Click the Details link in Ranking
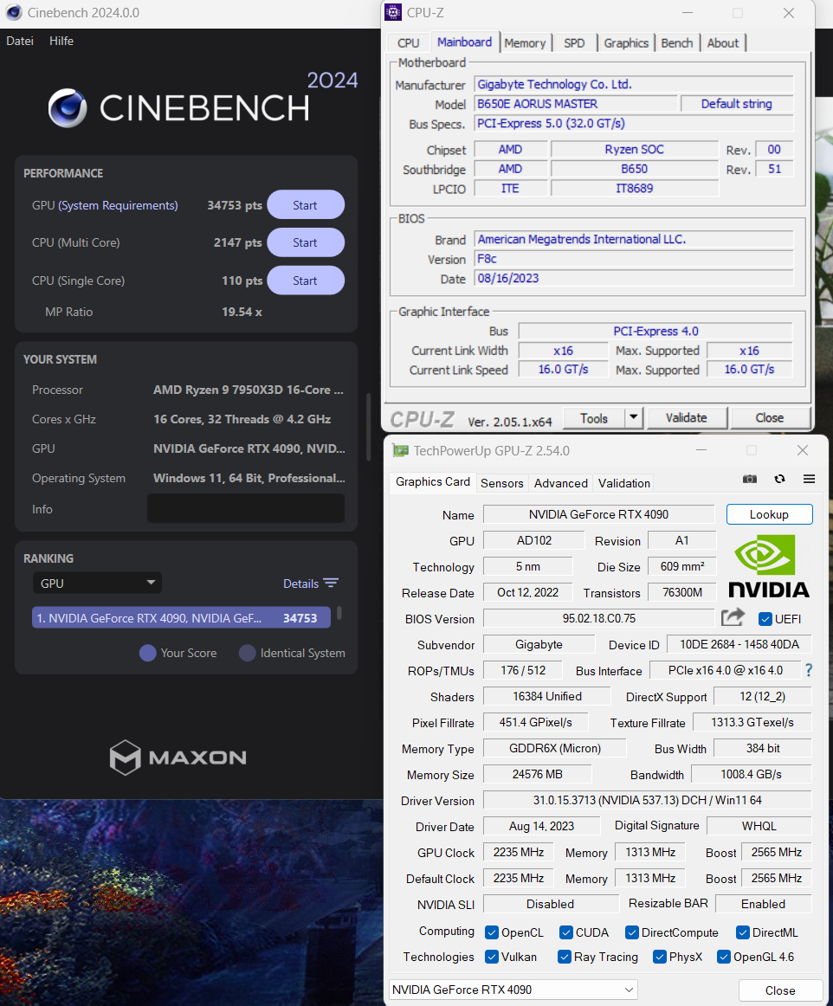This screenshot has height=1006, width=833. tap(301, 584)
